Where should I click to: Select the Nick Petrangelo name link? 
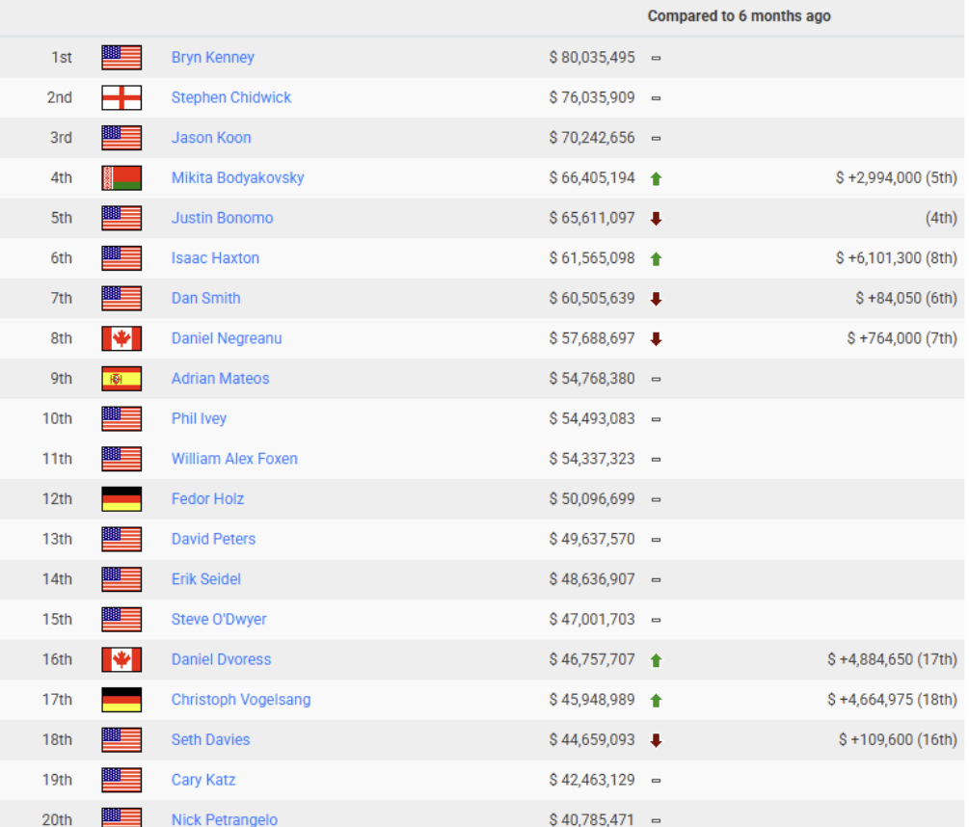(224, 819)
